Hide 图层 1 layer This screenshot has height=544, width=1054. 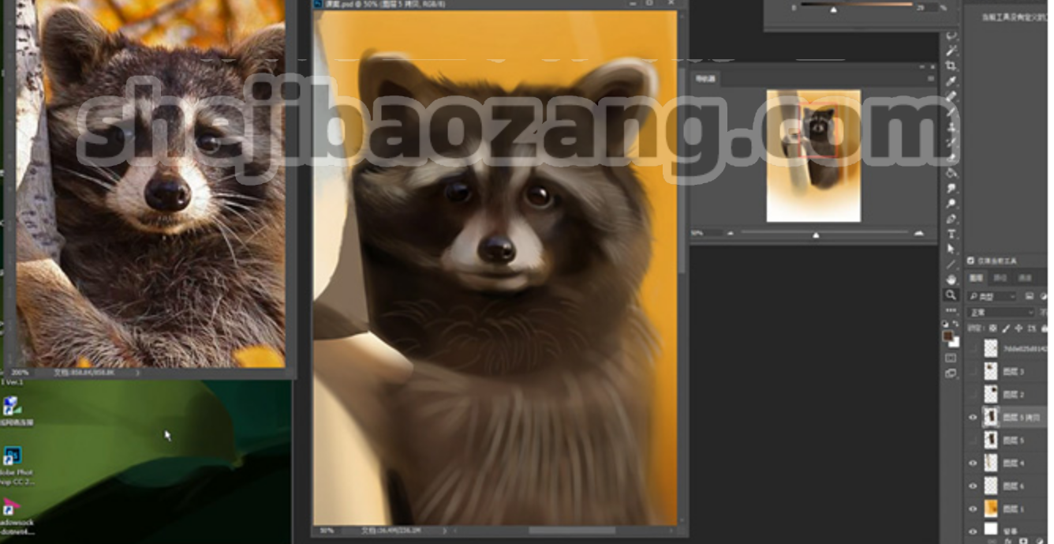coord(973,508)
